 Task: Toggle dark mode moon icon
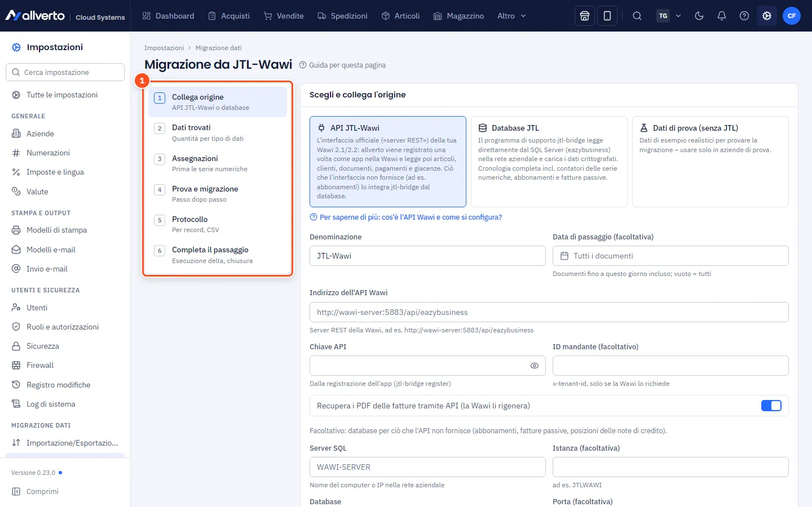tap(699, 16)
